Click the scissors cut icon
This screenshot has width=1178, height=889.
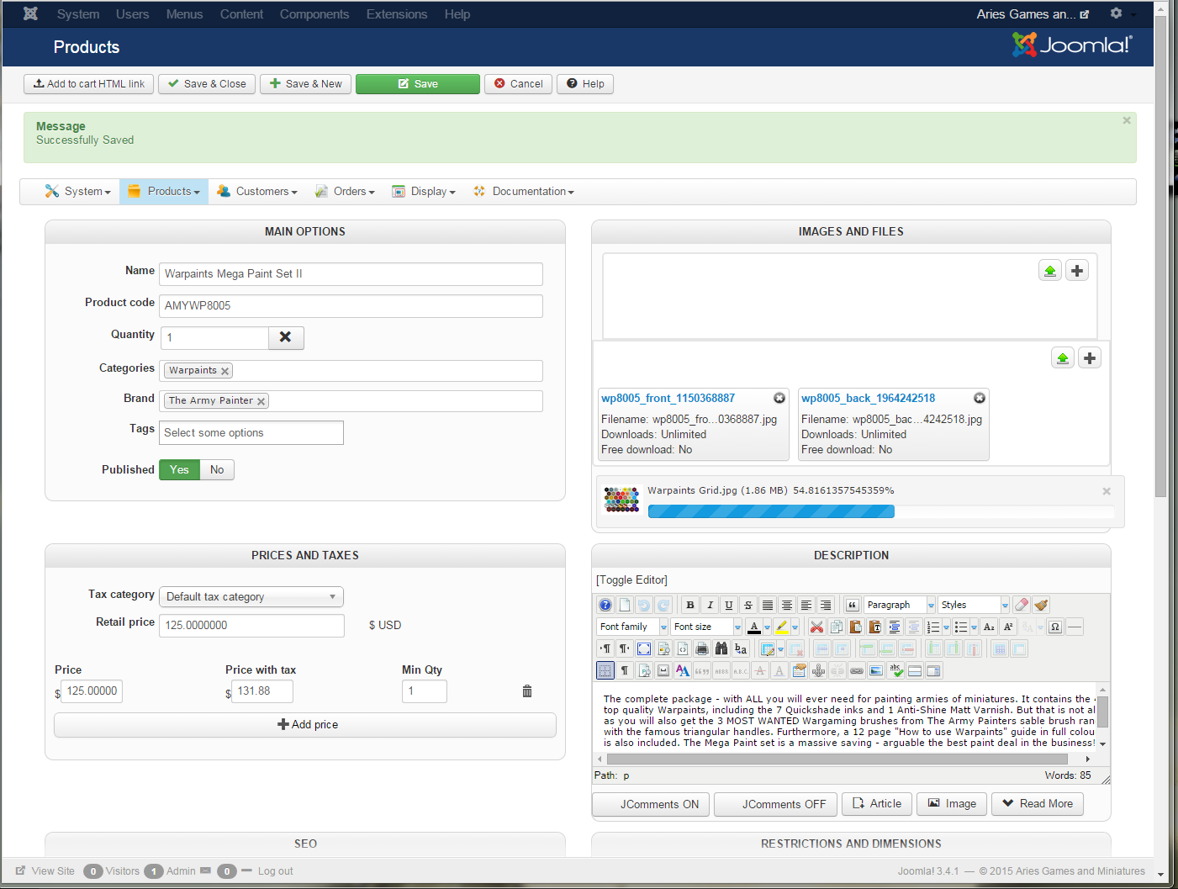tap(816, 627)
